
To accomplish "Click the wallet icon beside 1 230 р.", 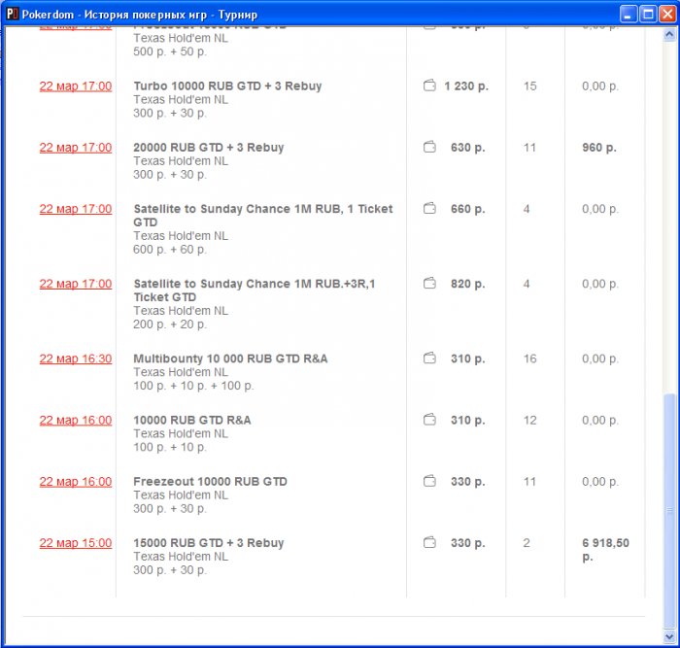I will 429,85.
